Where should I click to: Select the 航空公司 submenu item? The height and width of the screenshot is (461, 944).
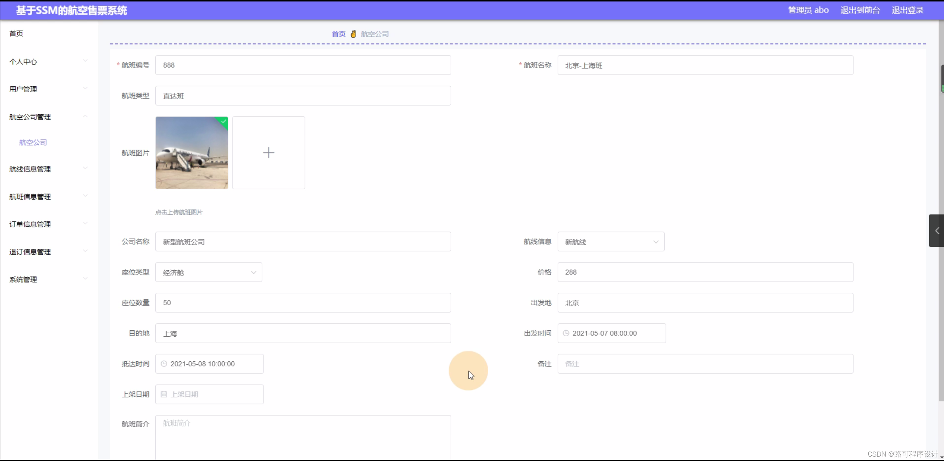coord(32,142)
